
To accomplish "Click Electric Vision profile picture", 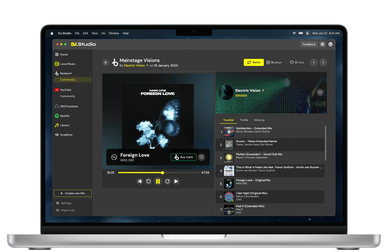I will pos(226,92).
